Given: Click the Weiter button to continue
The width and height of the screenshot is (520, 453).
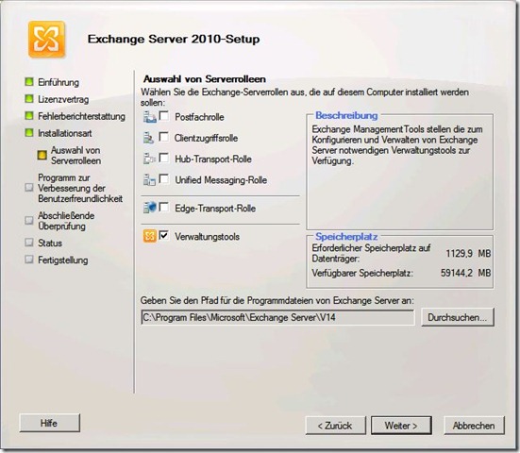Looking at the screenshot, I should (x=401, y=426).
